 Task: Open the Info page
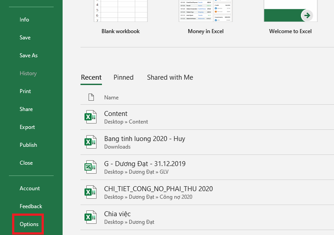(x=24, y=20)
